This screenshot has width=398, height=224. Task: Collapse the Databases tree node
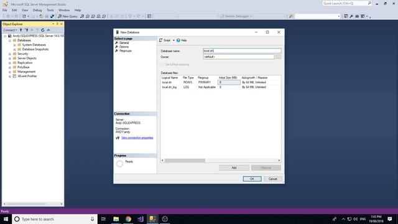10,40
